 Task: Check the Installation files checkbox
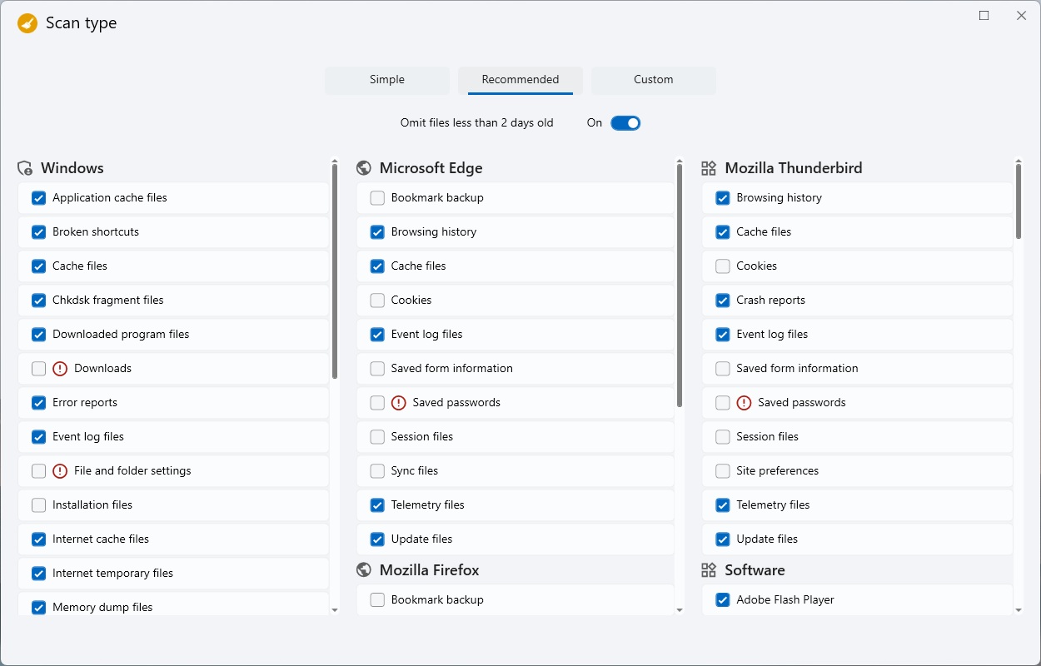tap(38, 505)
